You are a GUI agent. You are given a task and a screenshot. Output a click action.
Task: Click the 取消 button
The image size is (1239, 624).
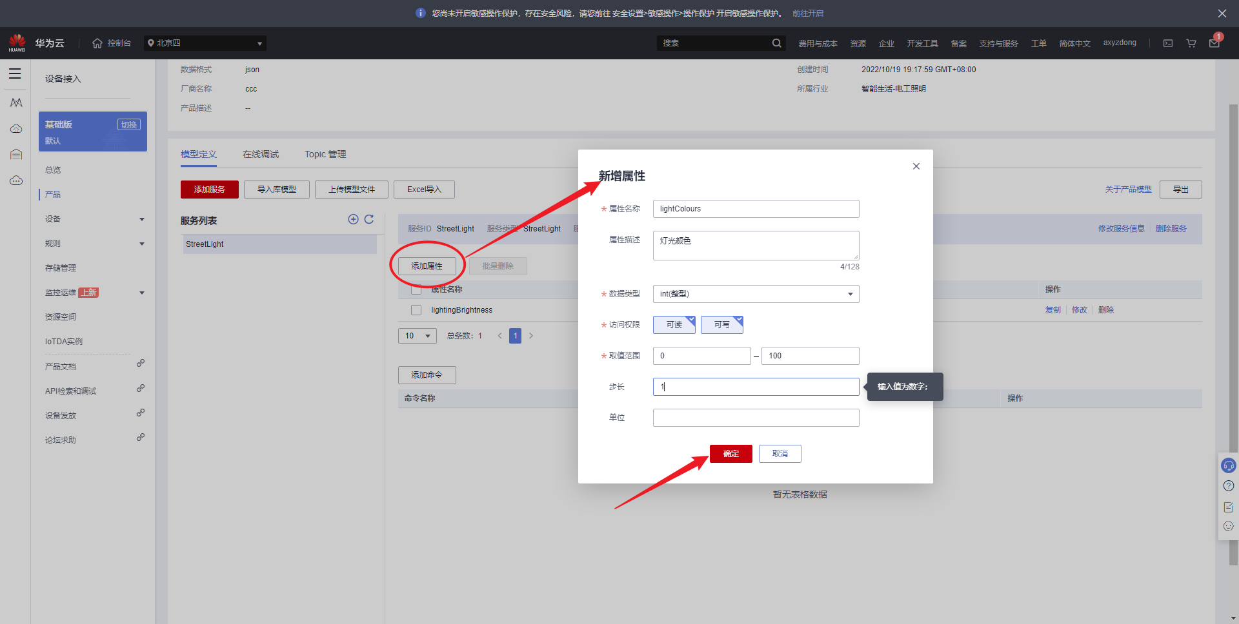(x=780, y=454)
